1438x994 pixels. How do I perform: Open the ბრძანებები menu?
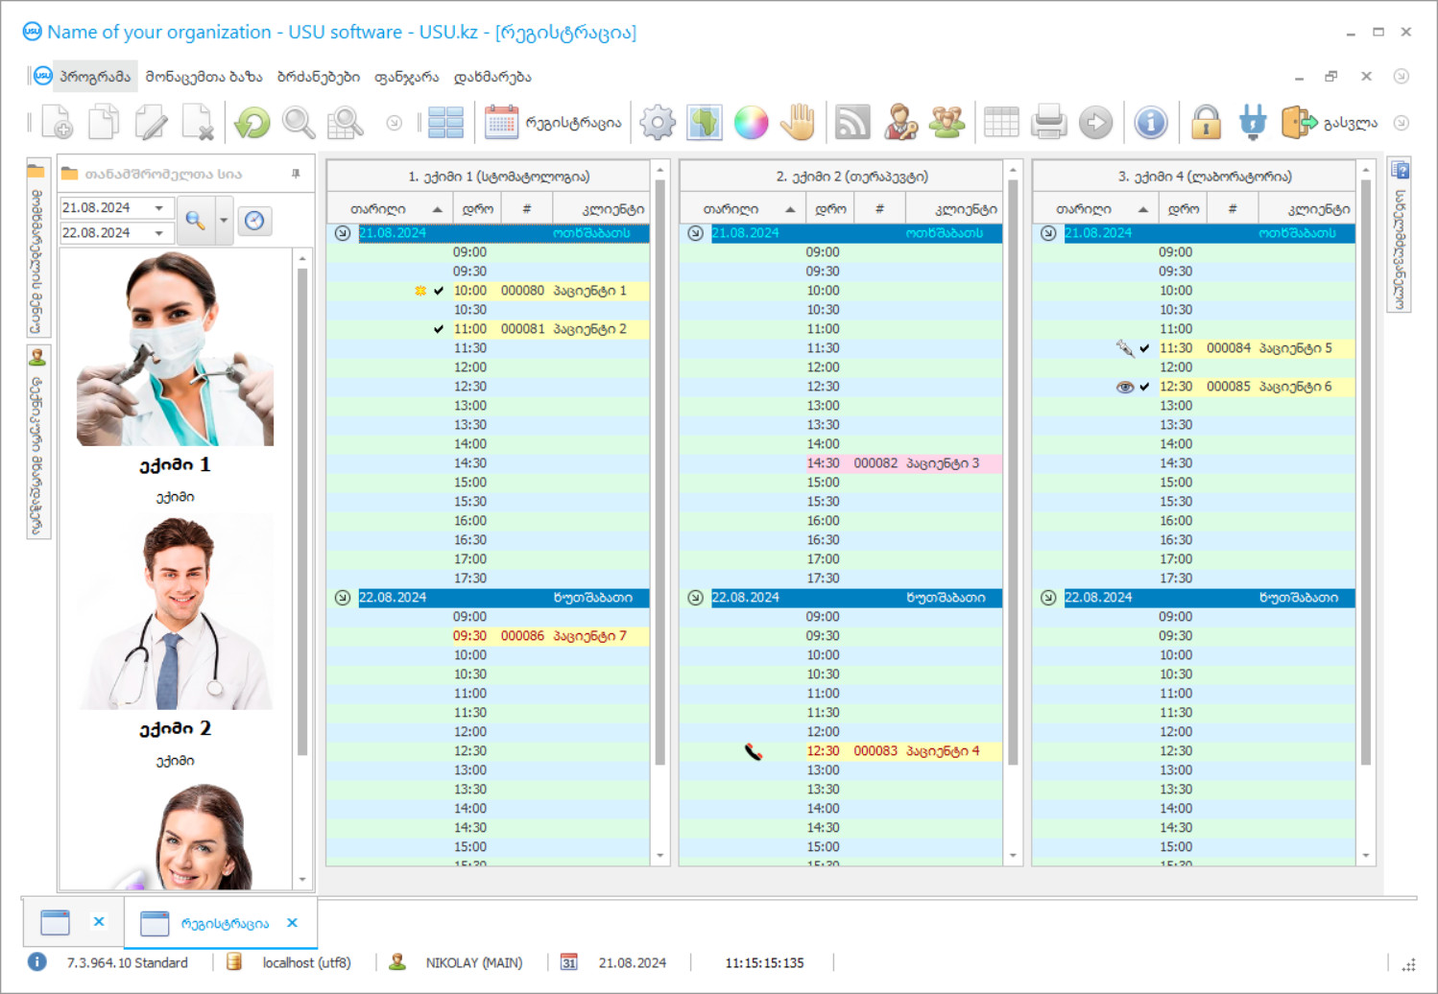(319, 77)
